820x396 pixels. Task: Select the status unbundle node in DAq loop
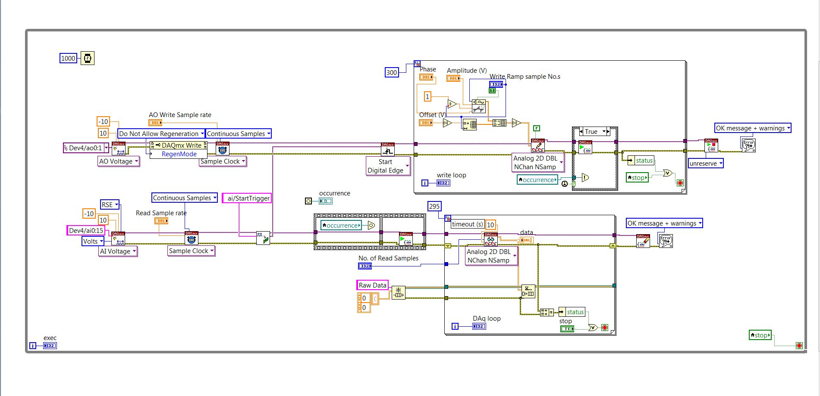click(x=572, y=312)
